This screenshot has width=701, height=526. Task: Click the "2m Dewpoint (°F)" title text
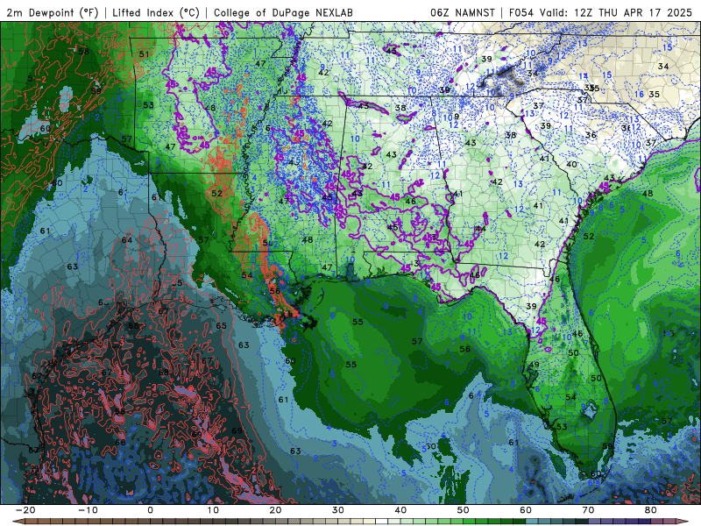(x=53, y=12)
